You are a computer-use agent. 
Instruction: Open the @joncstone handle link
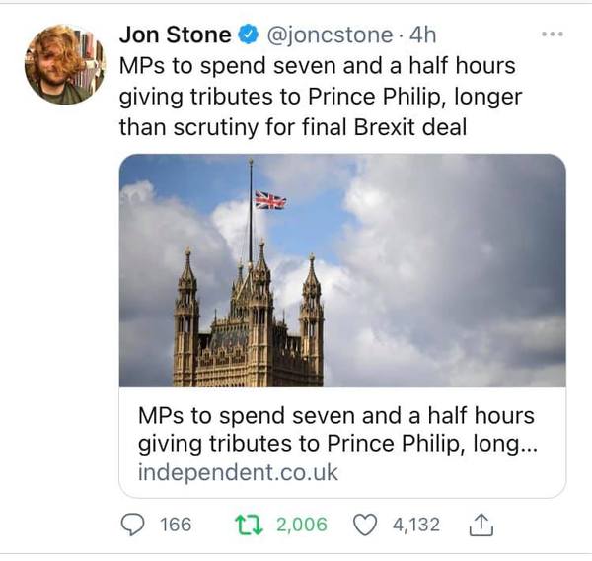331,35
